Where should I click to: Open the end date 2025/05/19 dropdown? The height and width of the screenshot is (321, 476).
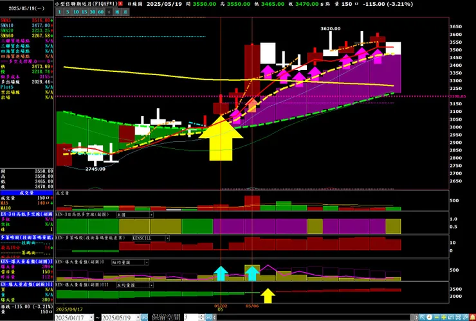(x=138, y=317)
